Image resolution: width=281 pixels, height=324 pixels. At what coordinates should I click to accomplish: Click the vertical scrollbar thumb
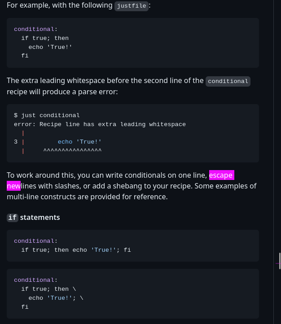pos(280,261)
